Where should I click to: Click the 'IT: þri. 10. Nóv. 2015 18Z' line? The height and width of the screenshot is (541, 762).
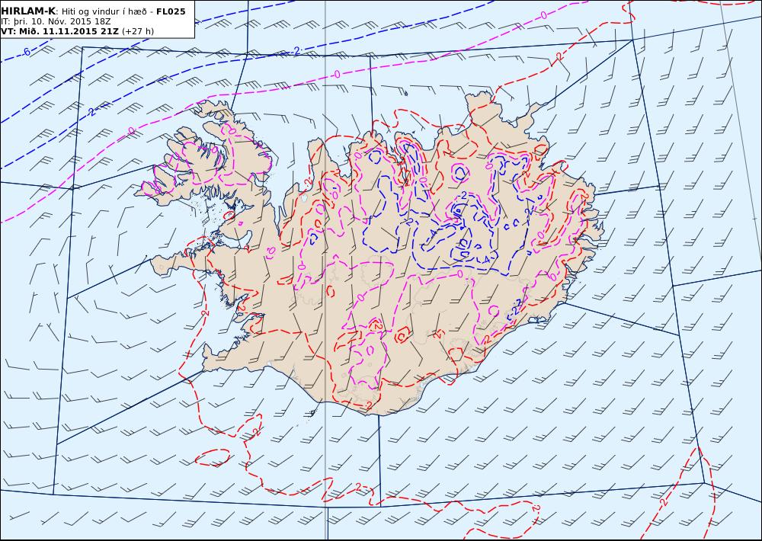point(56,21)
